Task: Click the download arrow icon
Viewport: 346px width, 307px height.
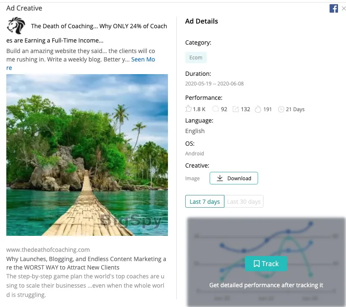Action: 220,178
